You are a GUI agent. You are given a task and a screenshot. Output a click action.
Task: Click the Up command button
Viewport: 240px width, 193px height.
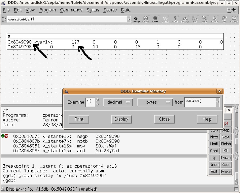[x=214, y=157]
